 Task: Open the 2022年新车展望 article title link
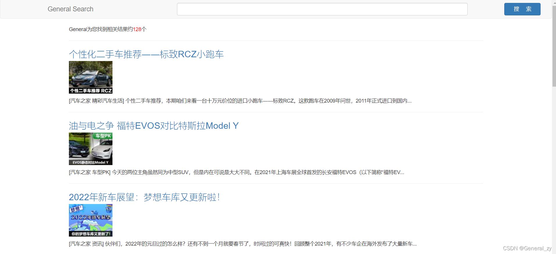click(x=144, y=197)
